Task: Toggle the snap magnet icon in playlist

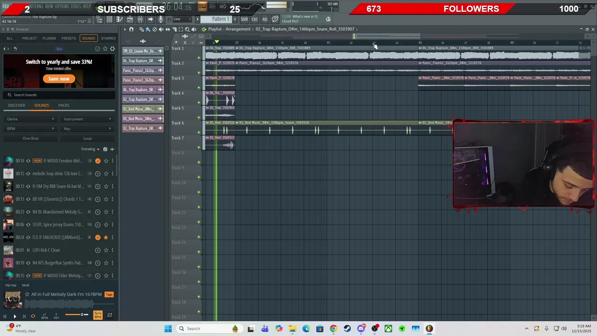Action: 131,29
